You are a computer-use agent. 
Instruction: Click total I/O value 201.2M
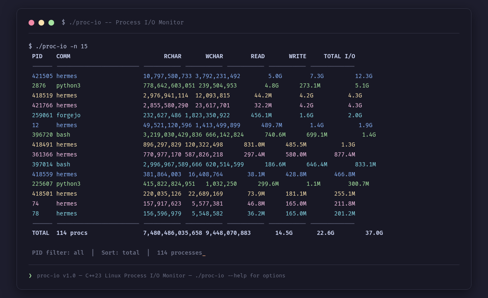pyautogui.click(x=345, y=213)
